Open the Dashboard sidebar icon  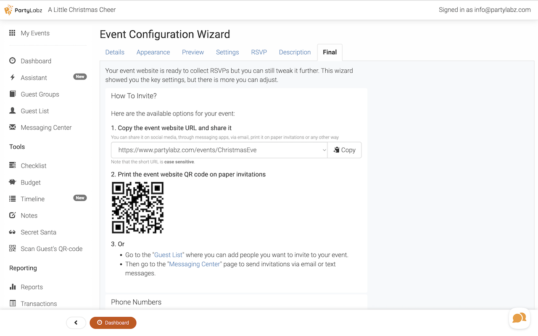pos(13,61)
